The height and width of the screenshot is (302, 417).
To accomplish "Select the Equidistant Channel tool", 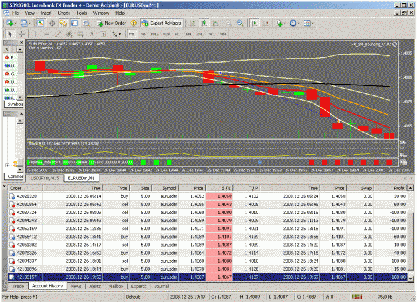I will tap(69, 34).
